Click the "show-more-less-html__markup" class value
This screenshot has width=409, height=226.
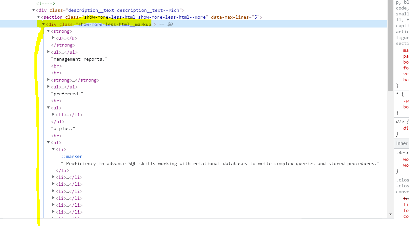(x=115, y=24)
